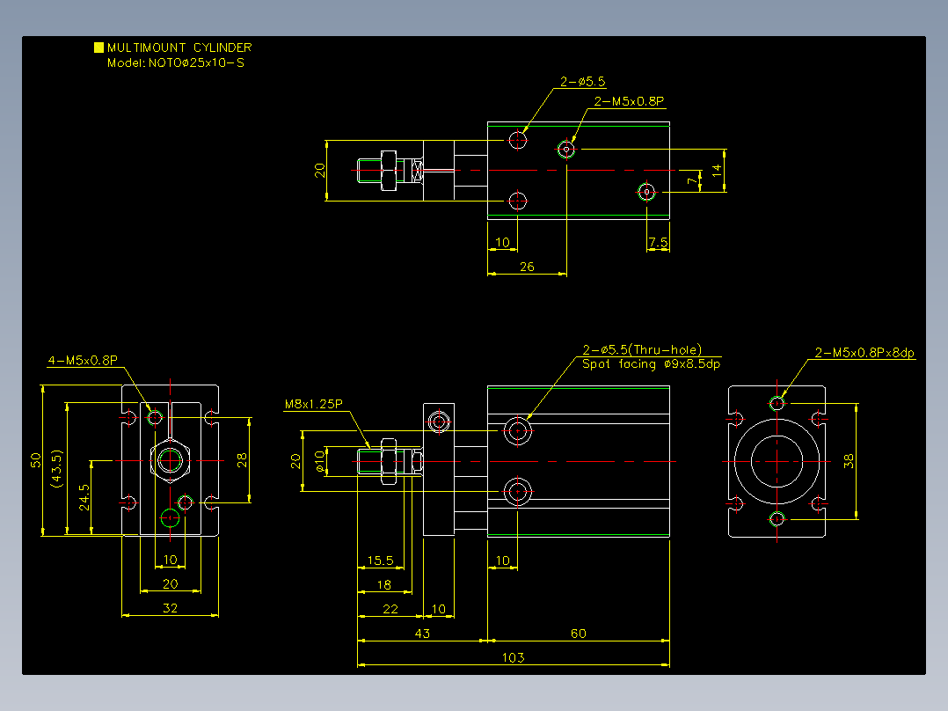Select the MULTIMOUNT CYLINDER title text

click(x=179, y=48)
